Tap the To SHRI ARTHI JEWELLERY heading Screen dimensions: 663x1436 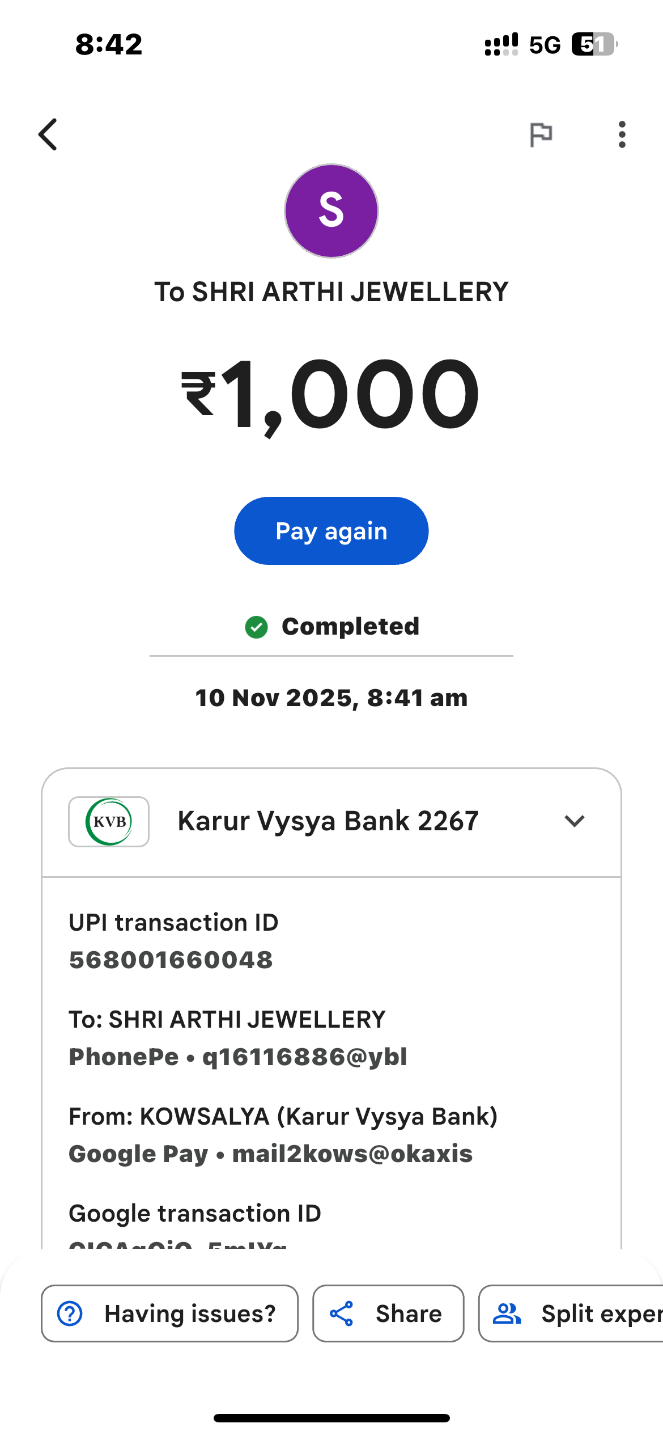pos(331,292)
